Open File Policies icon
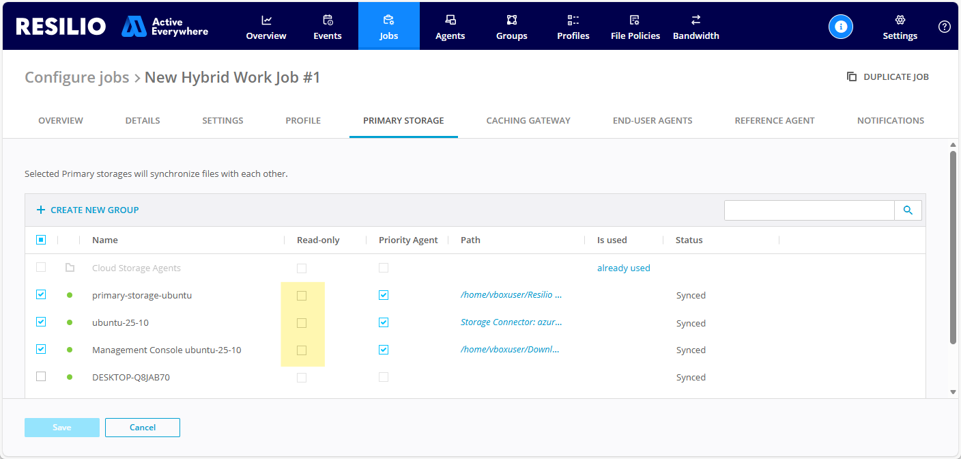 [635, 20]
